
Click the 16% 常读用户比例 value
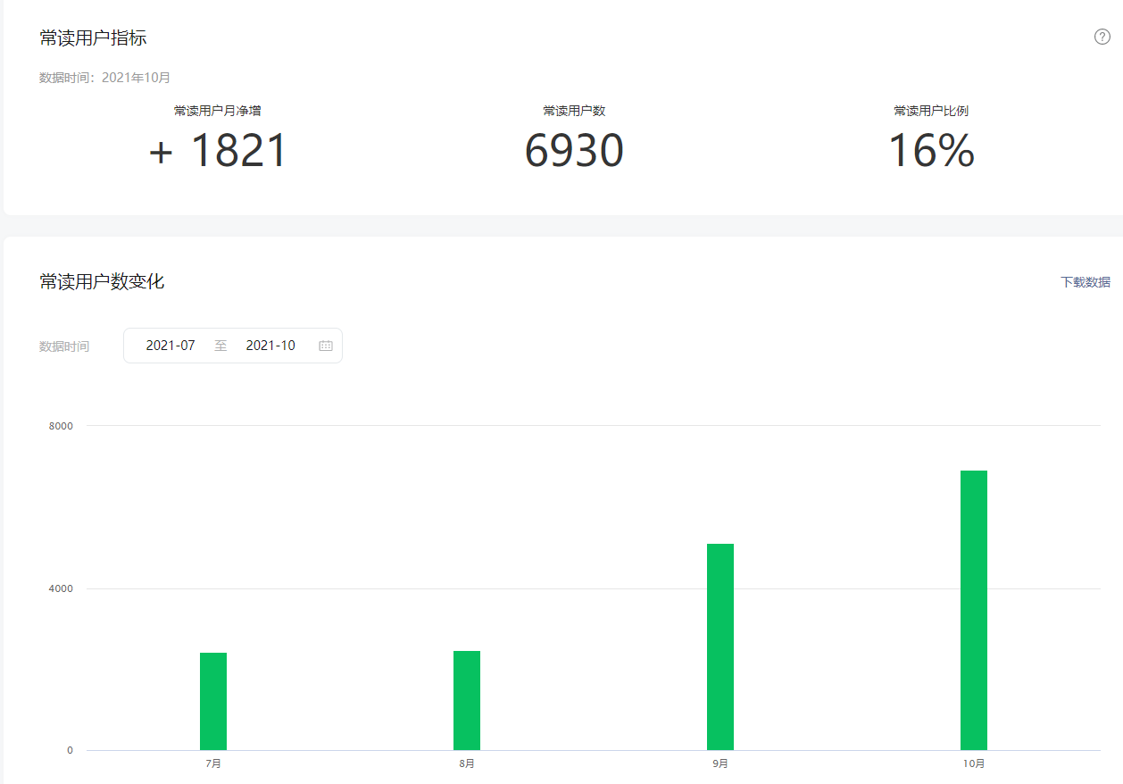coord(931,150)
